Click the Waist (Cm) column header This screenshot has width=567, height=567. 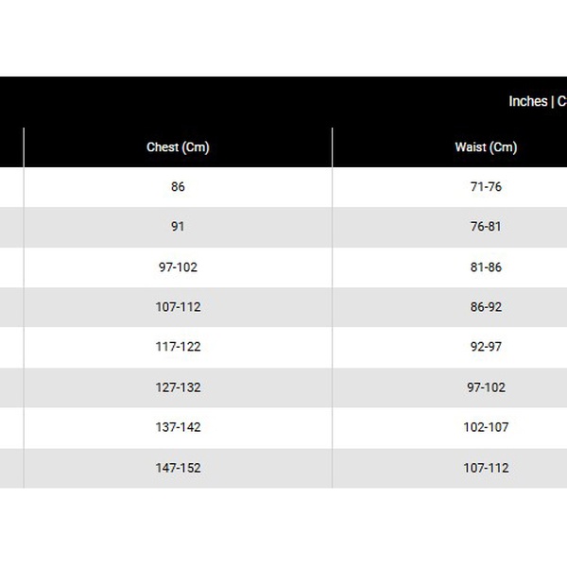486,147
